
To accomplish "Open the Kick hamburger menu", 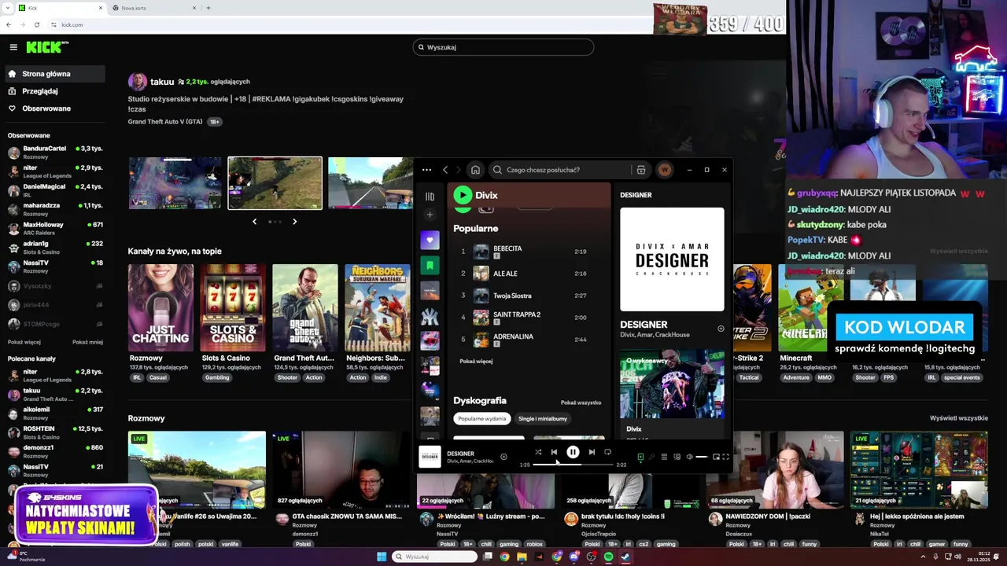I will click(13, 47).
